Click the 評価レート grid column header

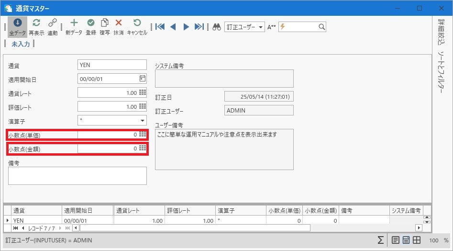pyautogui.click(x=190, y=210)
